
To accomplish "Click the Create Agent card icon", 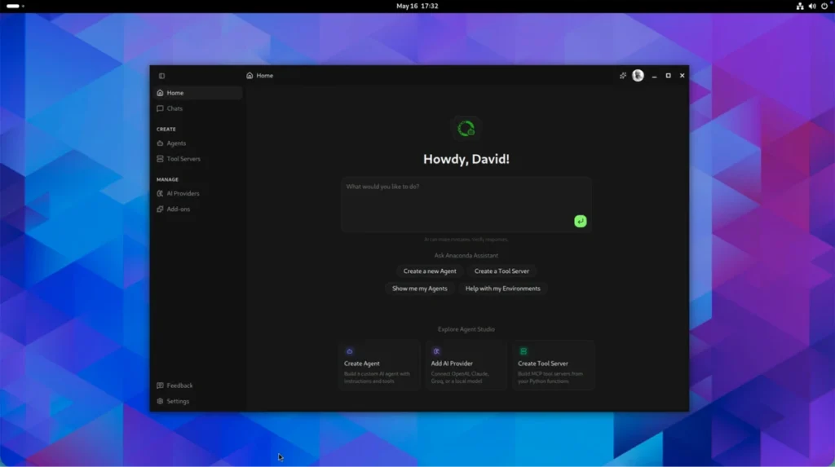I will 350,351.
